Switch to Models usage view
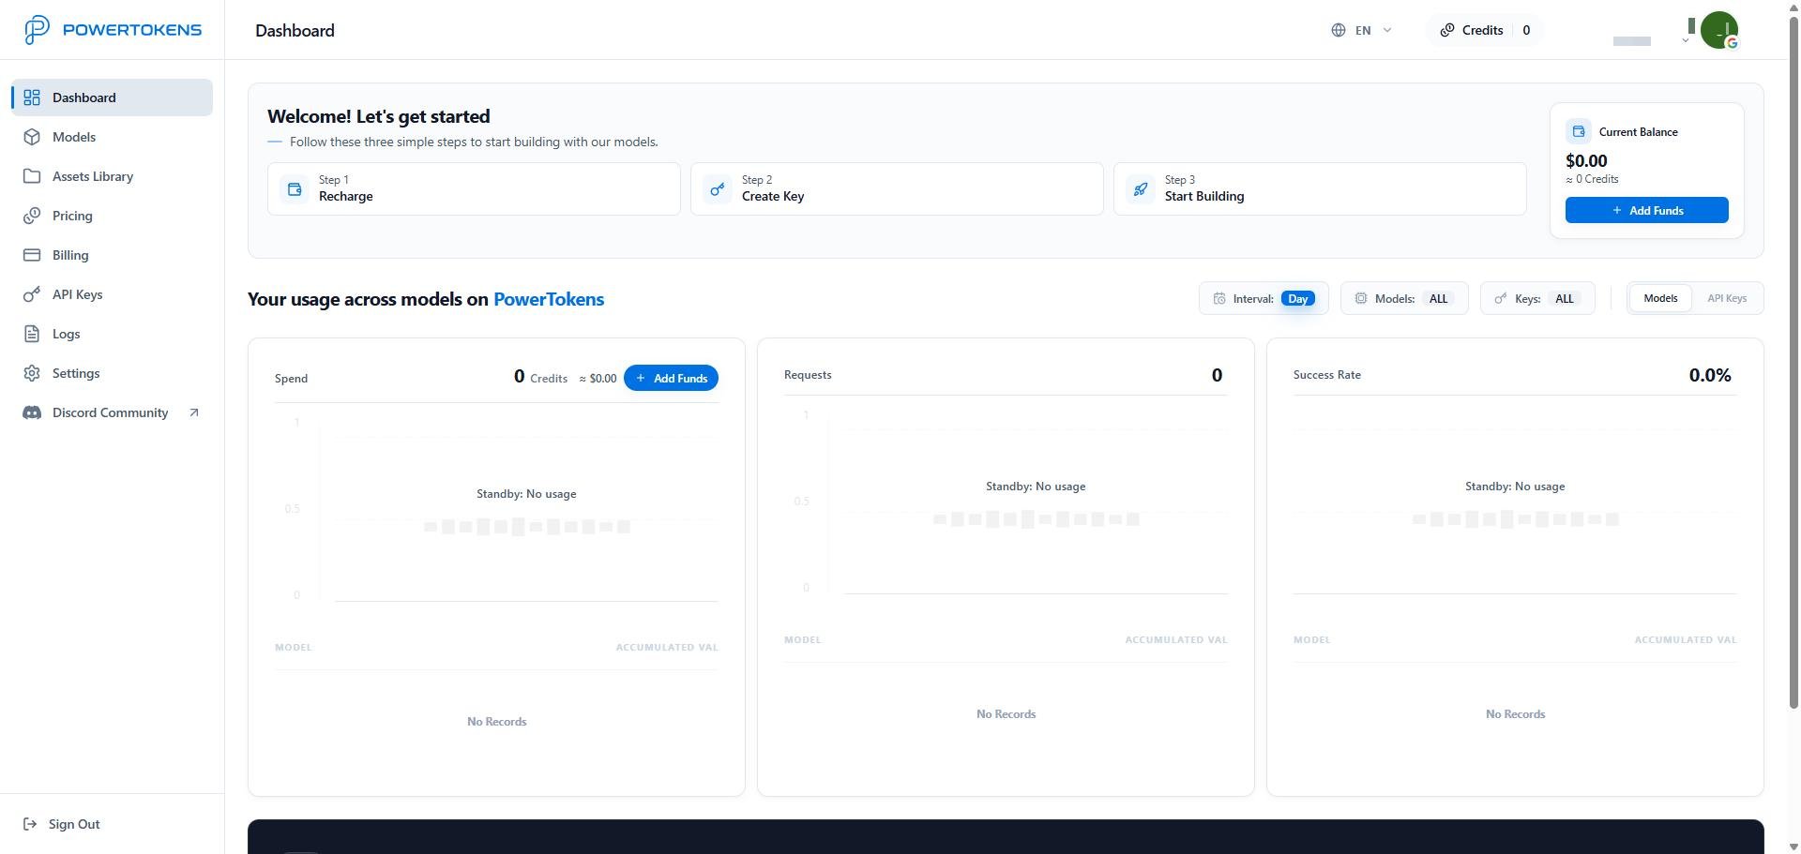Image resolution: width=1801 pixels, height=854 pixels. pos(1660,298)
